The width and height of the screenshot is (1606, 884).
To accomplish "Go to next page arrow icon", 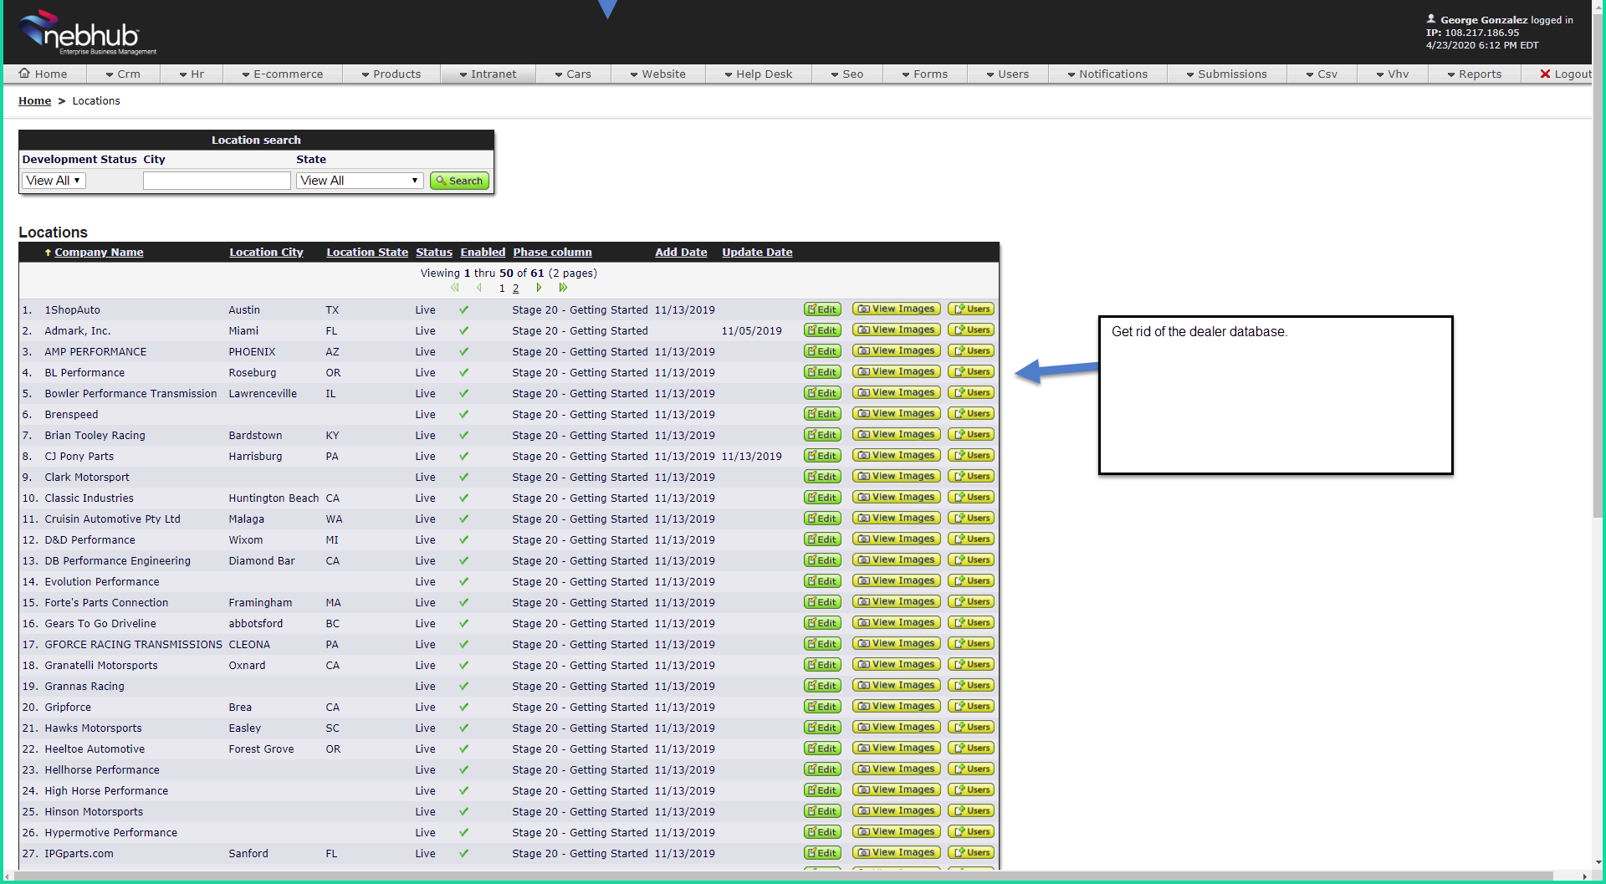I will point(539,288).
